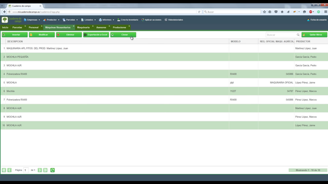Click the Quitar filtros button
Screen dimensions: 328x184
click(314, 35)
